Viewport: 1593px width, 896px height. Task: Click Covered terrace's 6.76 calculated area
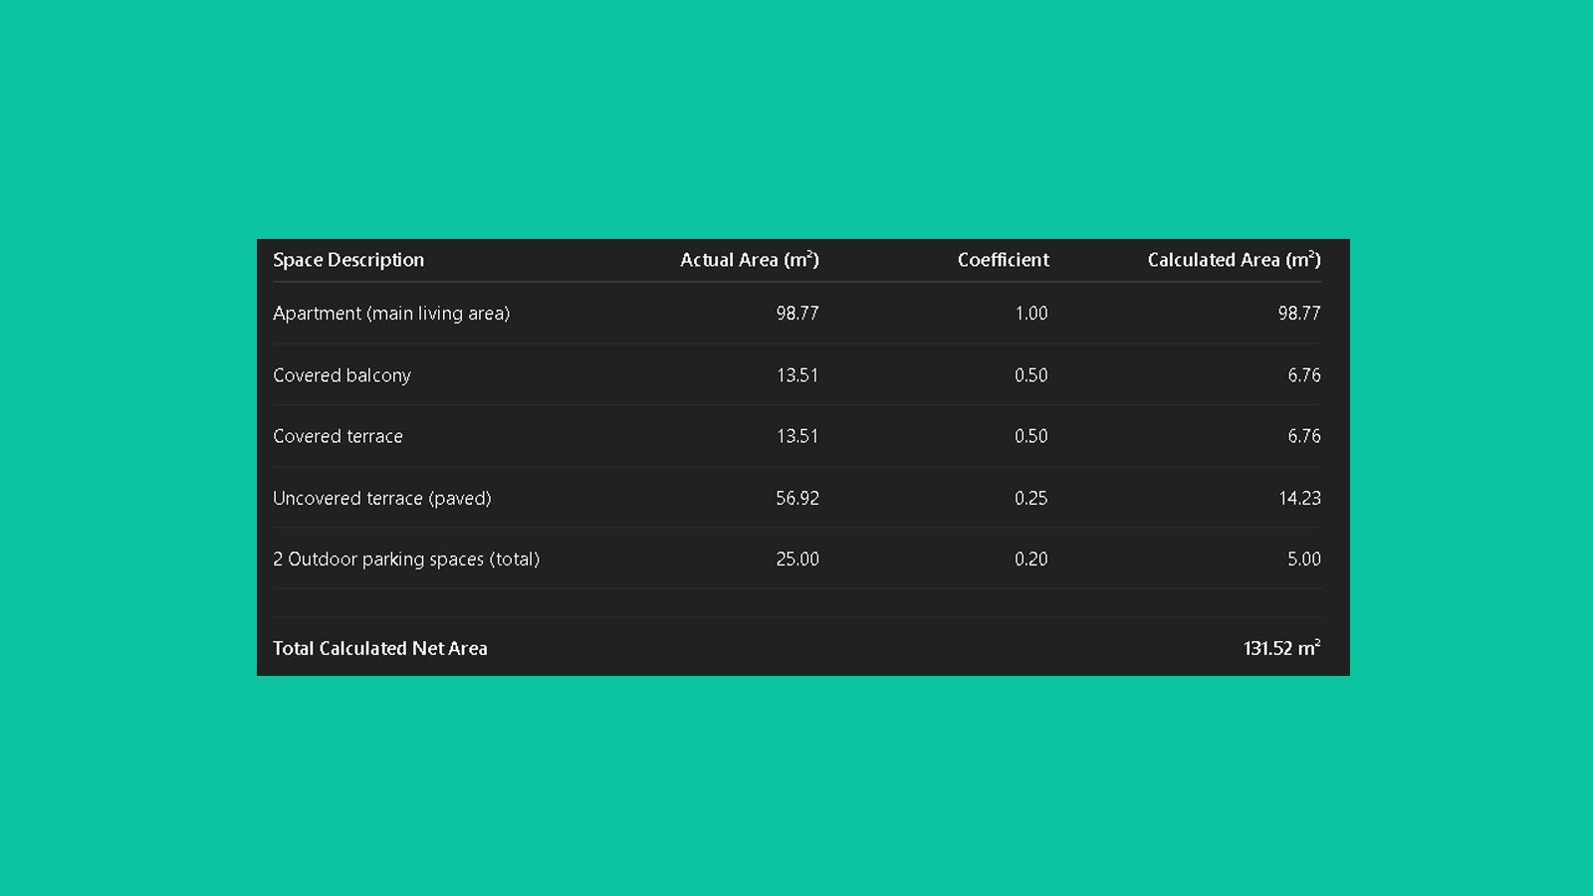point(1303,436)
